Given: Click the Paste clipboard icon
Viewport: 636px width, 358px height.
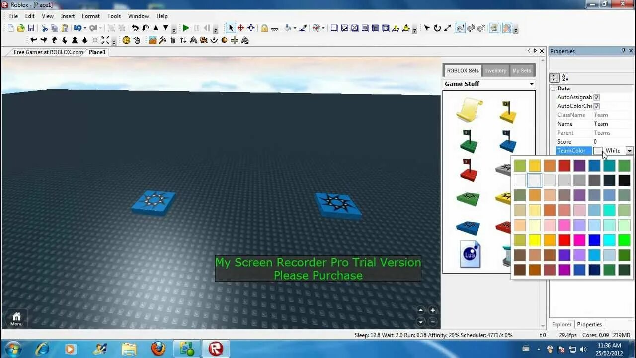Looking at the screenshot, I should pos(65,28).
